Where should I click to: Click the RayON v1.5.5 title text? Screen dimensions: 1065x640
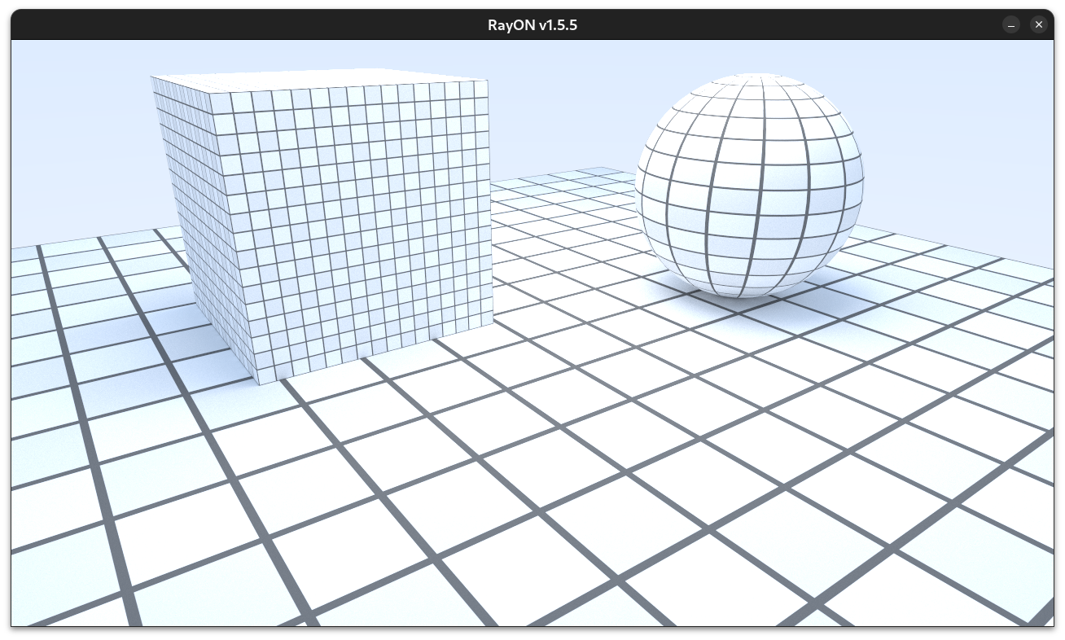[x=532, y=24]
